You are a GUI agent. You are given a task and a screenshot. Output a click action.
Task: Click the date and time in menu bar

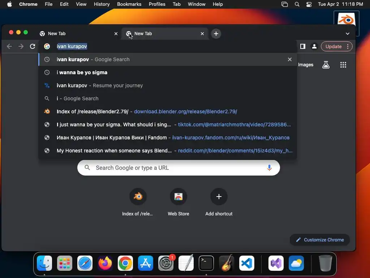pyautogui.click(x=340, y=4)
